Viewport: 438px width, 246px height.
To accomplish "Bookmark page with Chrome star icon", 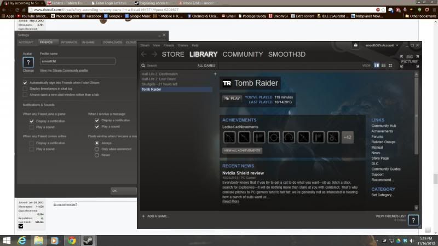I will [x=383, y=10].
